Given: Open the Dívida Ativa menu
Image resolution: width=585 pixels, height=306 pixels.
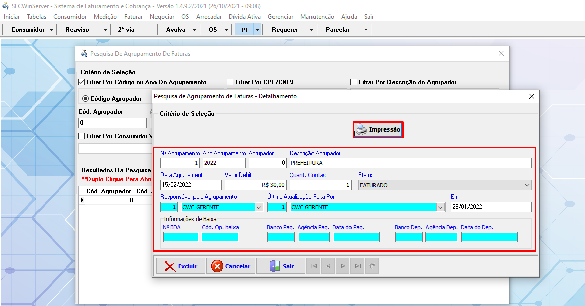Looking at the screenshot, I should (245, 17).
